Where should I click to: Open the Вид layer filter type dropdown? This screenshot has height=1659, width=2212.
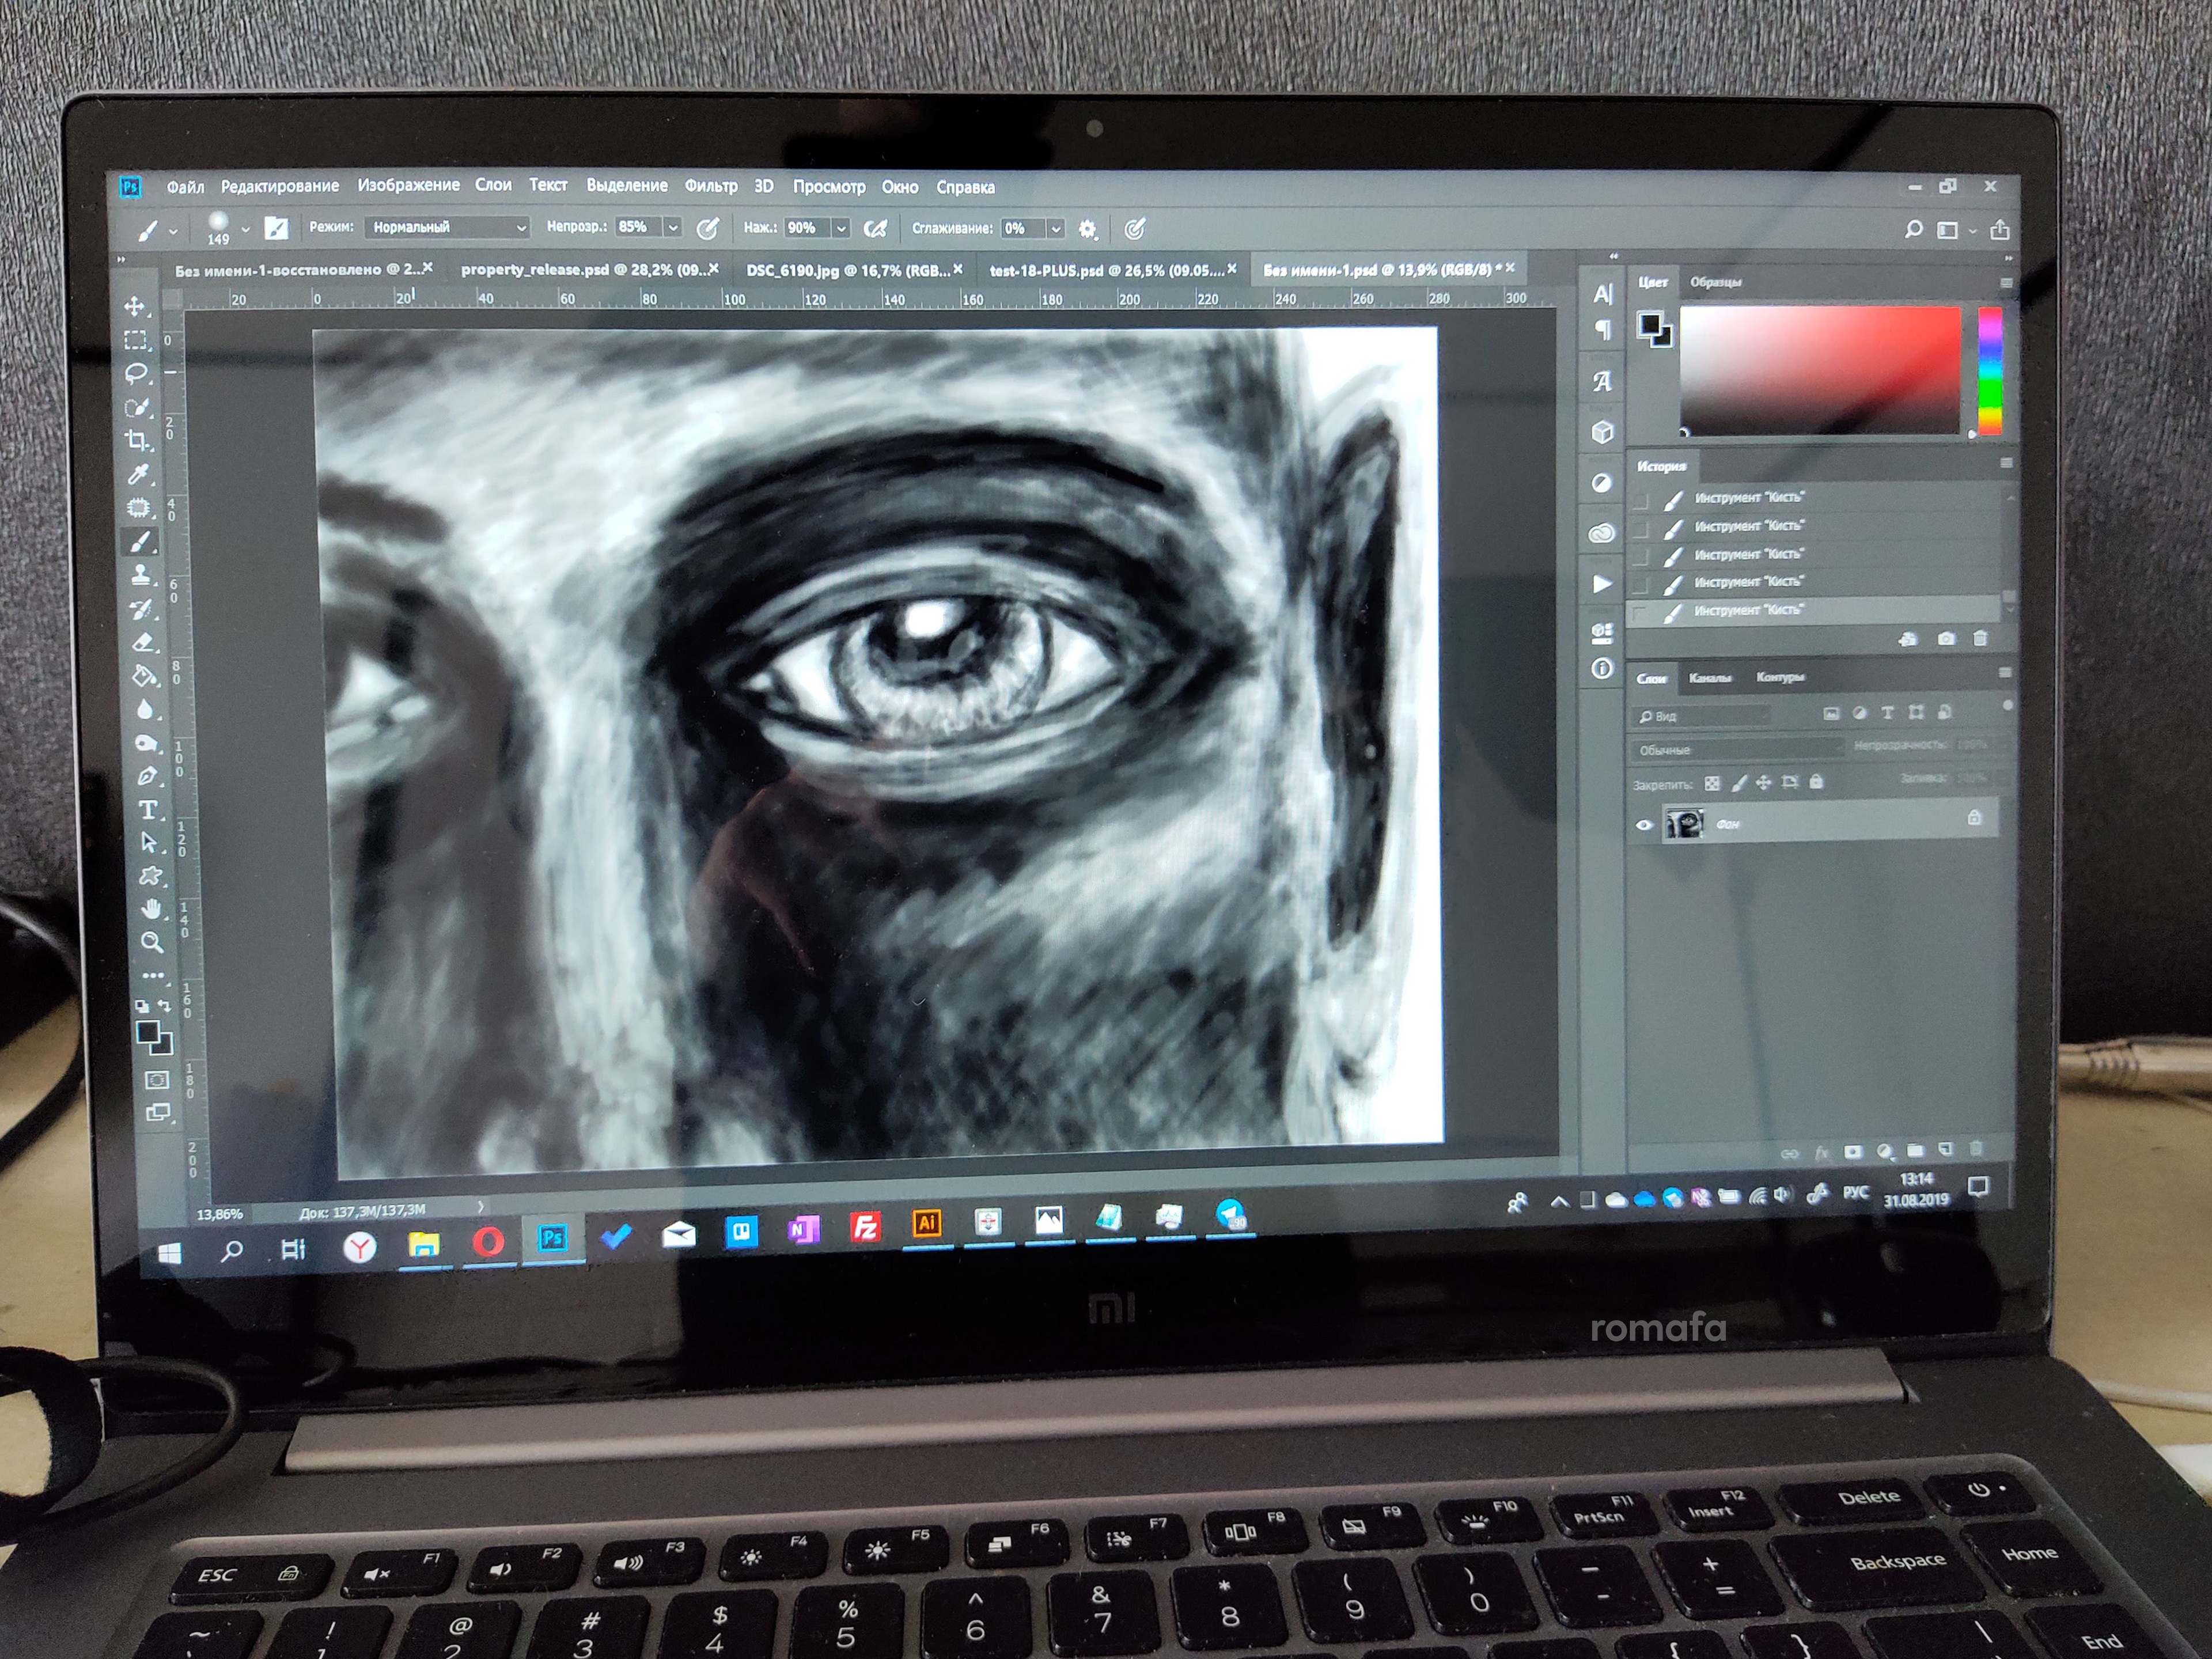[1703, 716]
